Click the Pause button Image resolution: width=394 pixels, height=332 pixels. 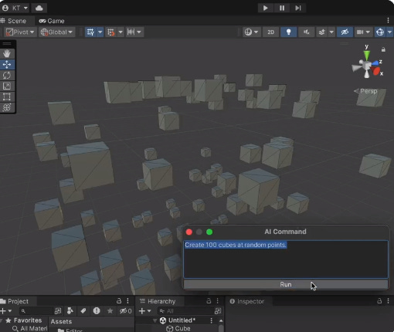282,8
